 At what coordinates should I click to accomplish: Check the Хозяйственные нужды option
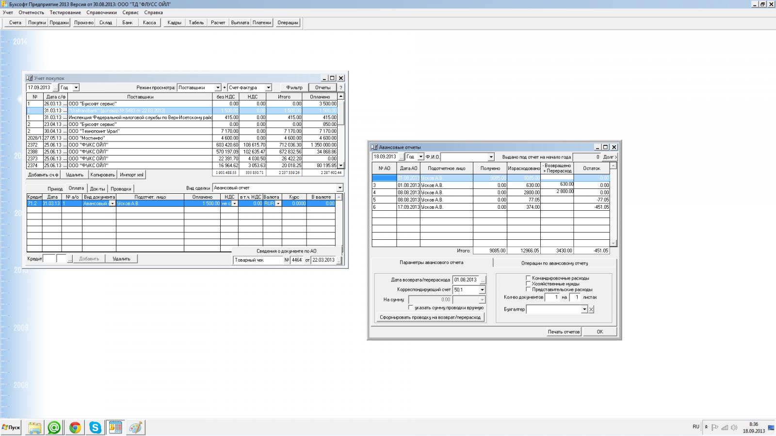point(528,284)
